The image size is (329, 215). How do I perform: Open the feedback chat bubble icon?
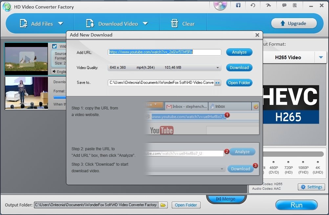click(284, 5)
